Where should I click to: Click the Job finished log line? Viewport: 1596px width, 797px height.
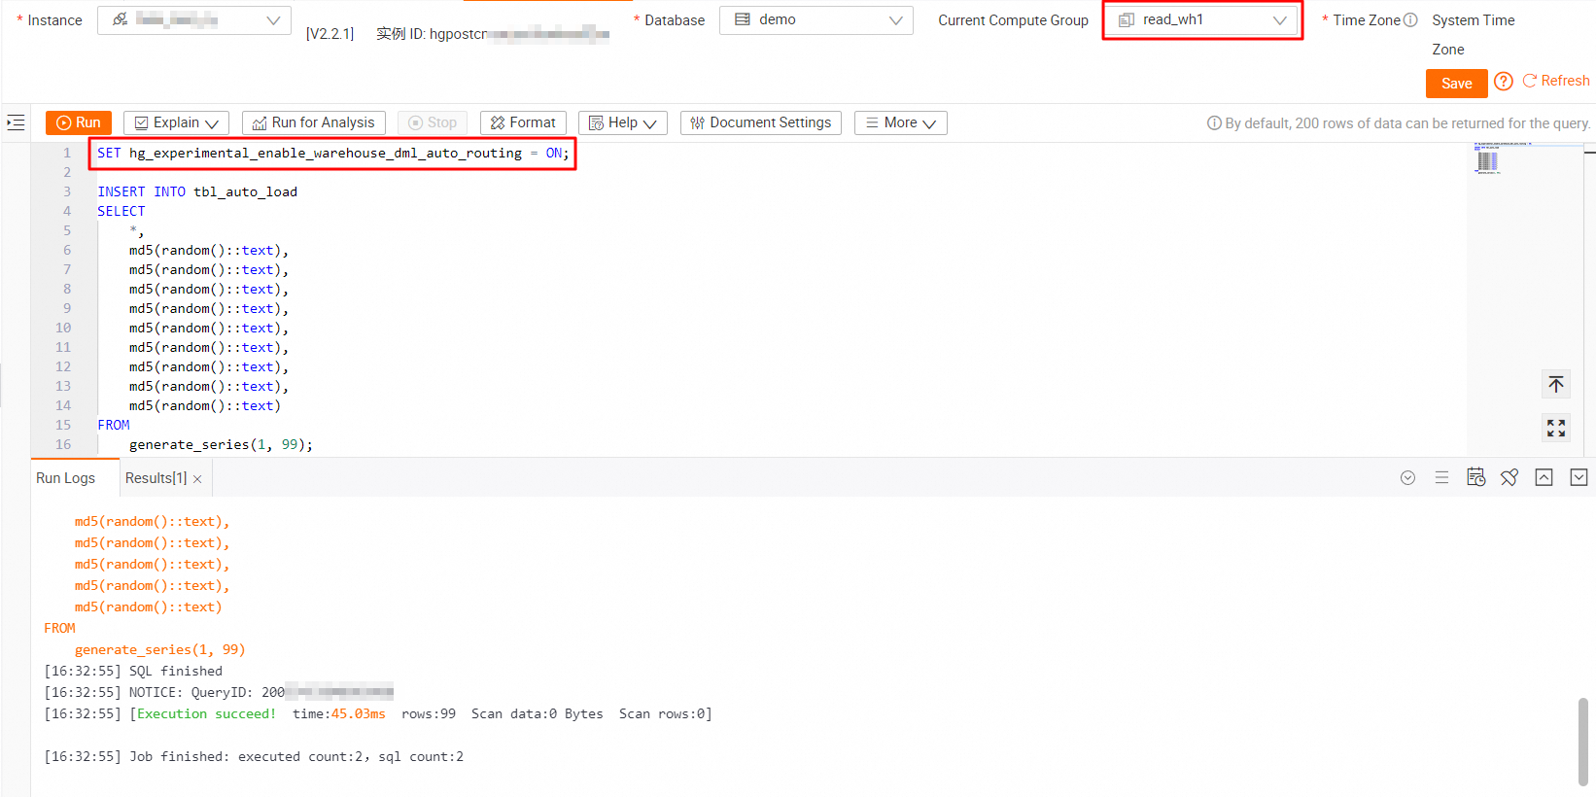point(254,756)
